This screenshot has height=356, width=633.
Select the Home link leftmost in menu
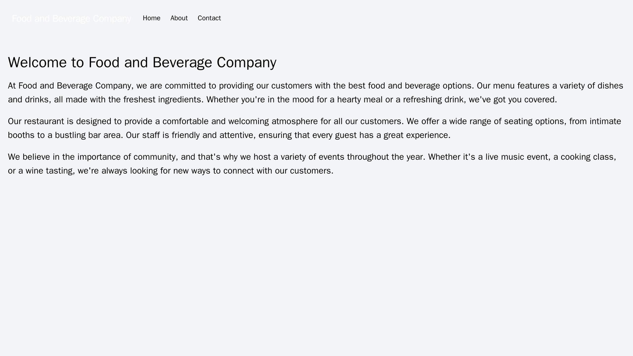(151, 18)
